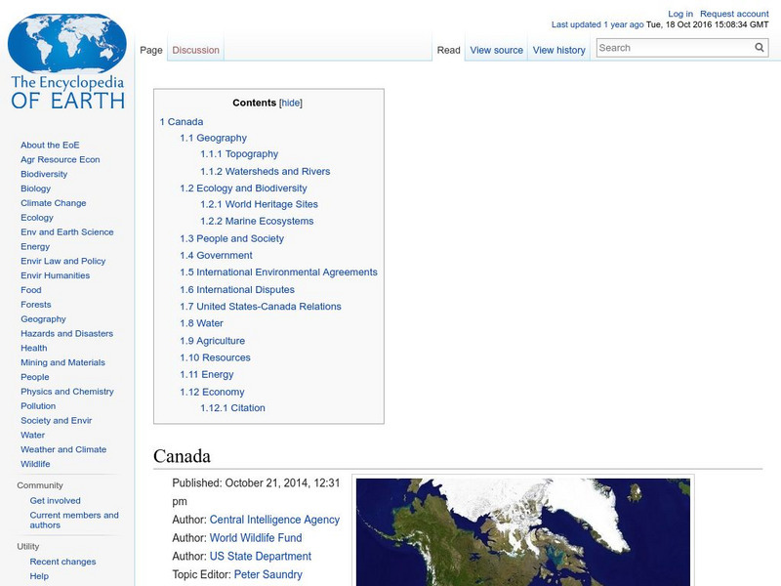Open the Encyclopedia of Earth globe logo

click(67, 62)
